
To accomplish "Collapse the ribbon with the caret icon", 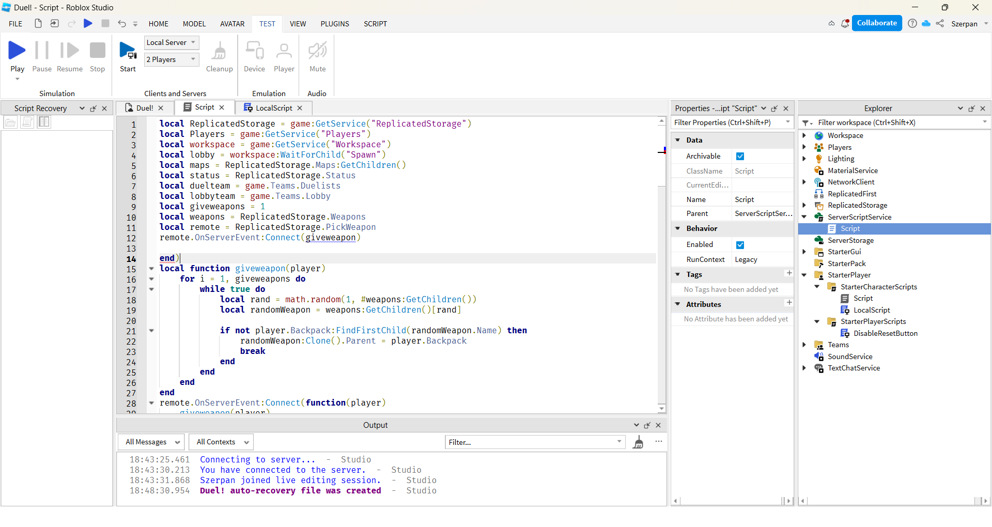I will [831, 23].
